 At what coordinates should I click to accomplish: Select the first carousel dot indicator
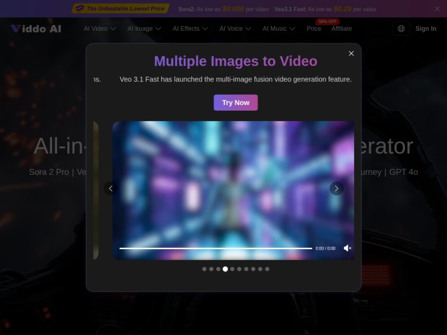pos(203,269)
